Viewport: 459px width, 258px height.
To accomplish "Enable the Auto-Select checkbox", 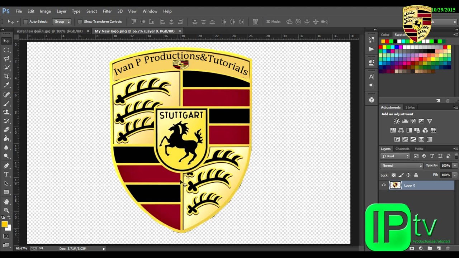I will [x=25, y=21].
